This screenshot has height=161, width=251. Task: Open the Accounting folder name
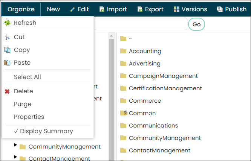(145, 51)
